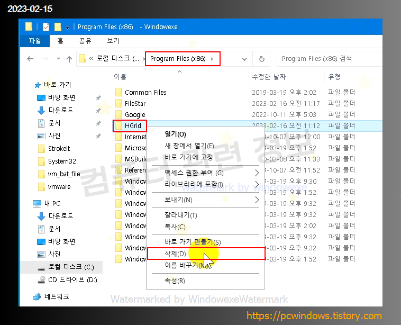
Task: Open the 파일 ribbon tab
Action: point(35,41)
